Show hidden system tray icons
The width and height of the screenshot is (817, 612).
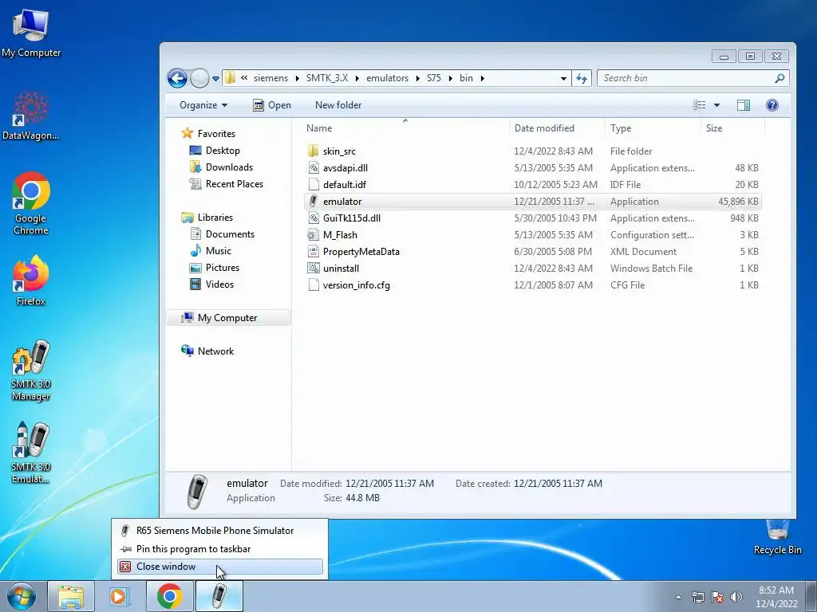point(678,597)
